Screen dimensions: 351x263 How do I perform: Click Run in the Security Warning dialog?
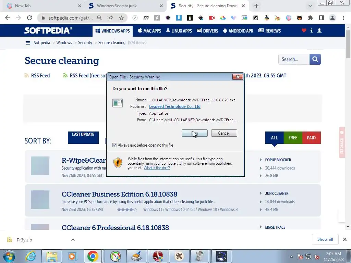(195, 133)
